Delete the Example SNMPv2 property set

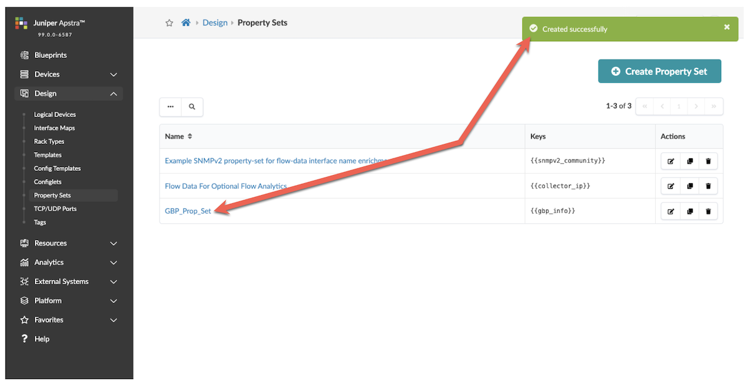click(x=708, y=161)
